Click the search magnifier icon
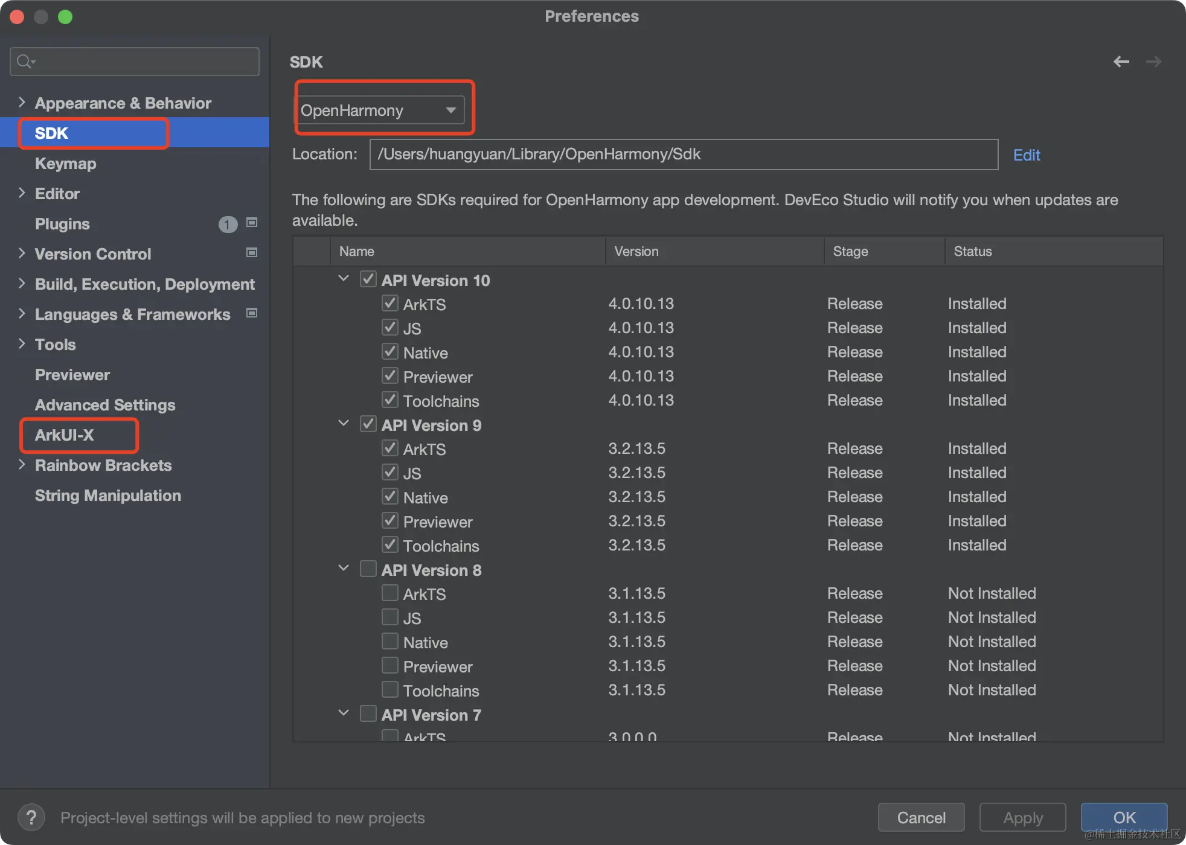The height and width of the screenshot is (845, 1186). coord(25,62)
